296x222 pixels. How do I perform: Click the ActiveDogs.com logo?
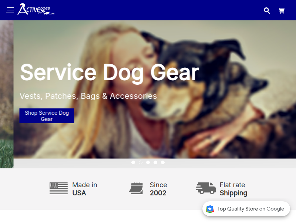(36, 9)
